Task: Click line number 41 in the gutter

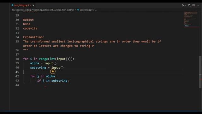Action: [x=17, y=72]
